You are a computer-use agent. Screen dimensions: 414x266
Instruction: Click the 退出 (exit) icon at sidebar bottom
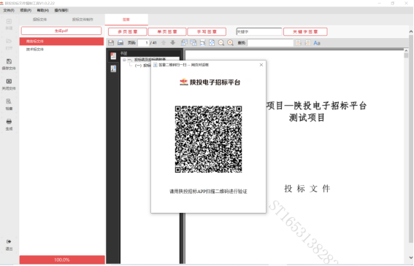pyautogui.click(x=9, y=244)
